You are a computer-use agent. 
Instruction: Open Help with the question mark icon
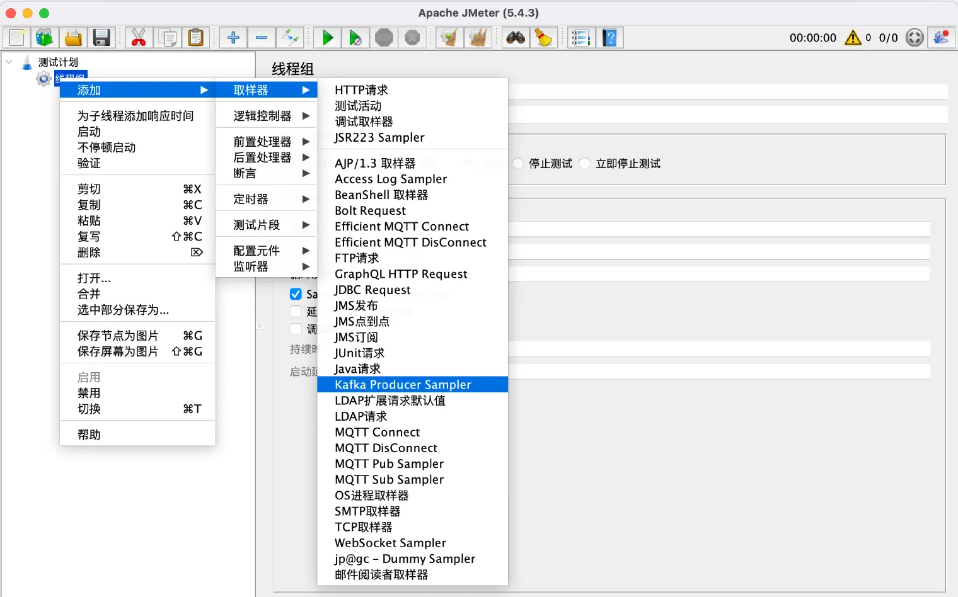click(x=609, y=38)
